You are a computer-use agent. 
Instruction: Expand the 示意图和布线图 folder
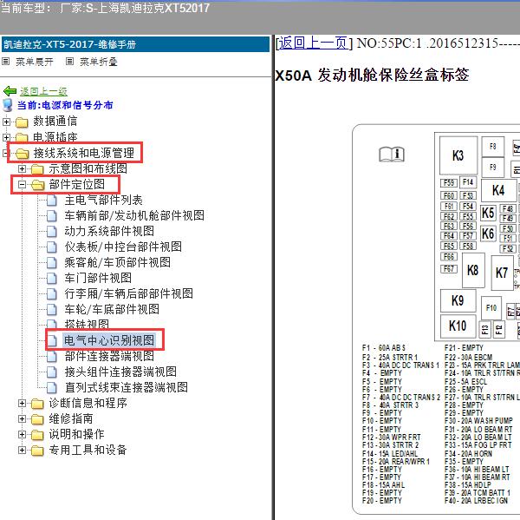tap(22, 168)
